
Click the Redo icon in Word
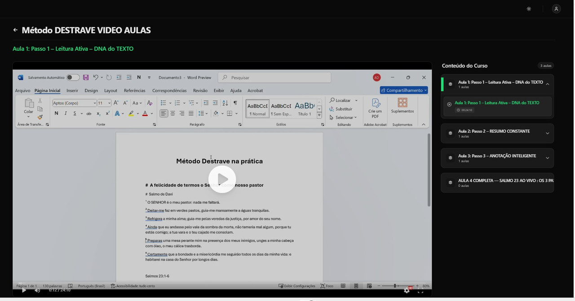(109, 78)
